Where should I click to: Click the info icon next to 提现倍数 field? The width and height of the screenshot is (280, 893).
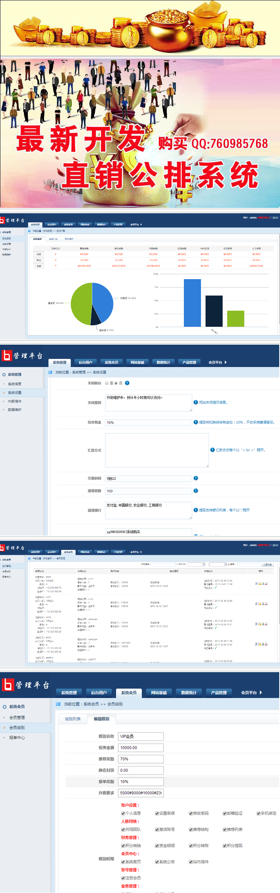click(x=196, y=491)
